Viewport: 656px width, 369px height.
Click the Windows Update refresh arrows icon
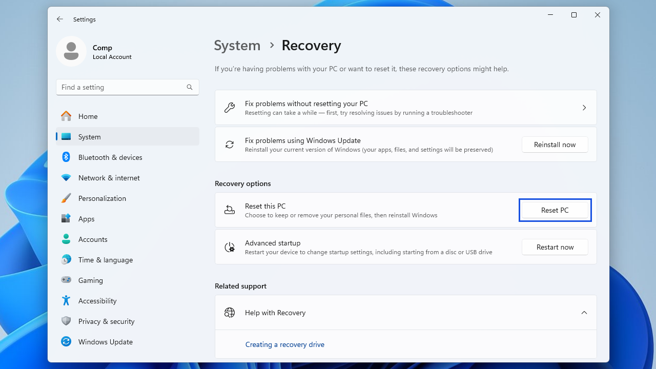tap(230, 145)
